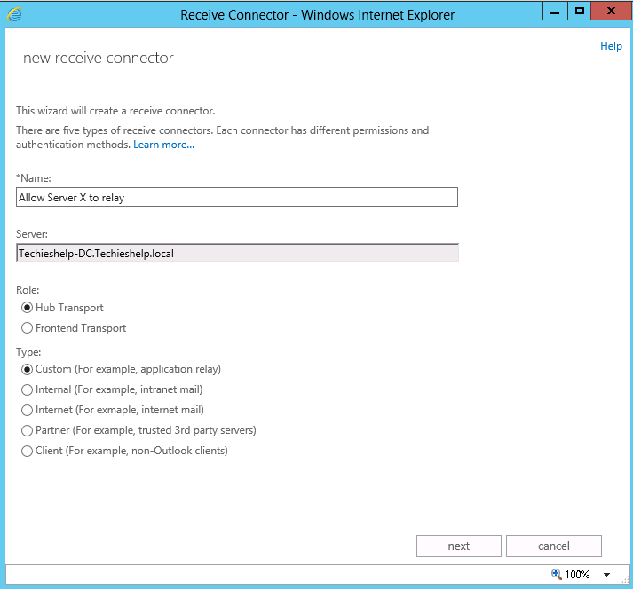
Task: Open the Learn more link
Action: click(163, 145)
